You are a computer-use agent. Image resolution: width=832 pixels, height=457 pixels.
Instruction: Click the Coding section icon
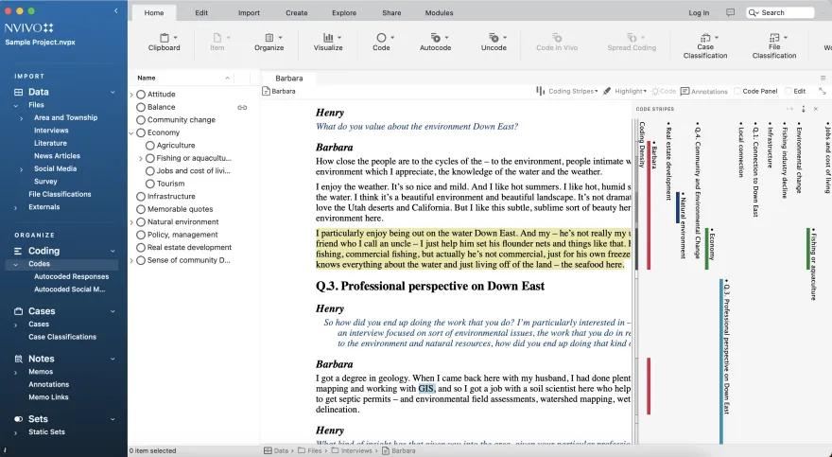pos(19,251)
